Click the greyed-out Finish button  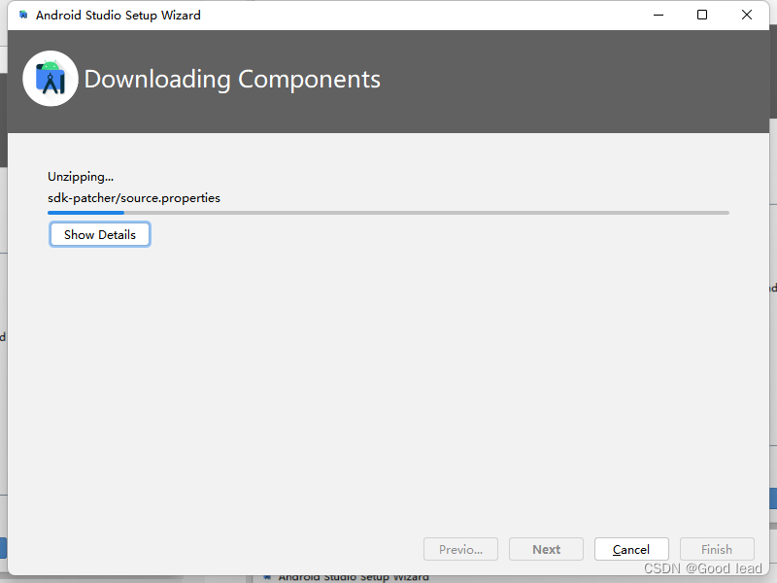pyautogui.click(x=717, y=549)
